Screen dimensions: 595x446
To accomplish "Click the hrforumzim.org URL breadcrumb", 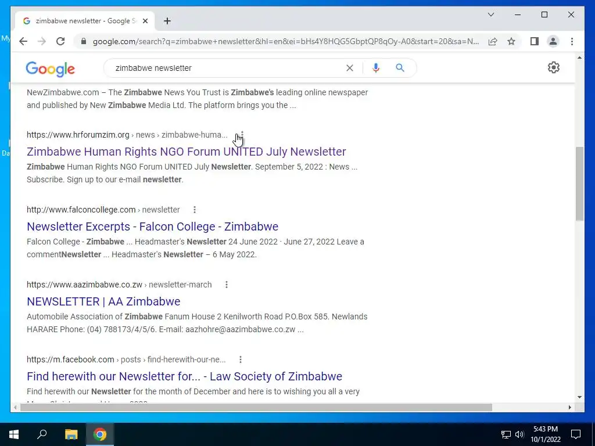I will coord(127,135).
